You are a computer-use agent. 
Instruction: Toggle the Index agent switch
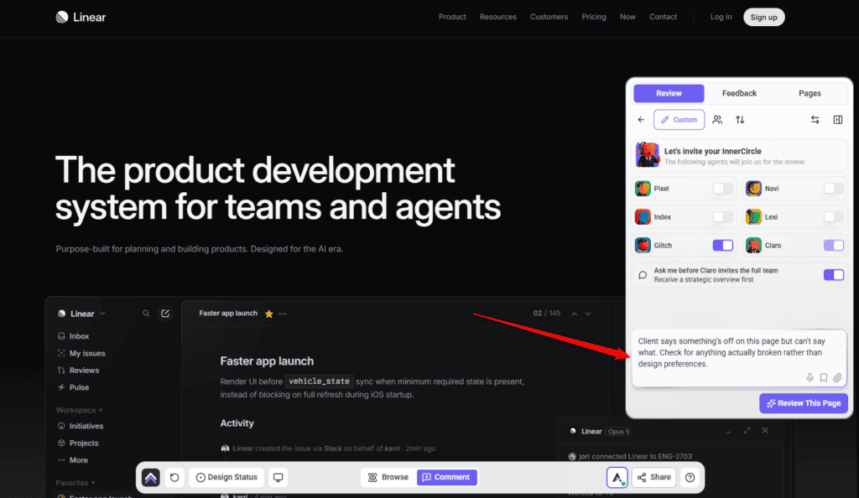click(x=722, y=217)
